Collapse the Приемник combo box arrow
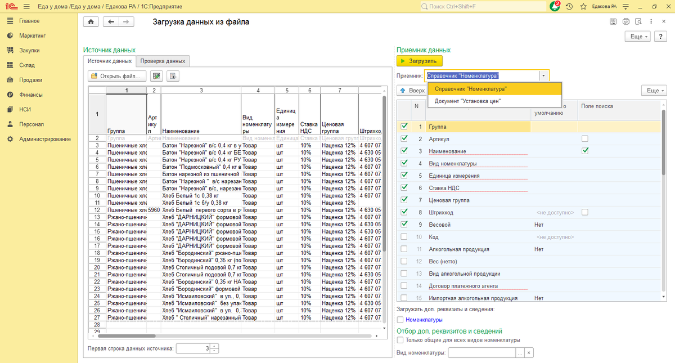This screenshot has height=363, width=675. (x=543, y=75)
